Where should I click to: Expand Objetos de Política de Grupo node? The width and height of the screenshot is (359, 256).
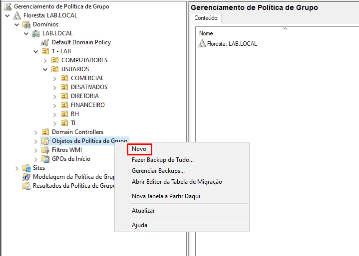[x=36, y=141]
